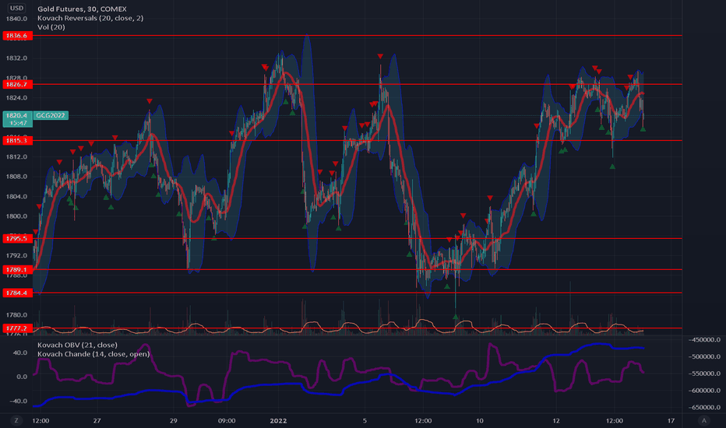Image resolution: width=726 pixels, height=428 pixels.
Task: Click the 1795.5 price level label
Action: (18, 238)
